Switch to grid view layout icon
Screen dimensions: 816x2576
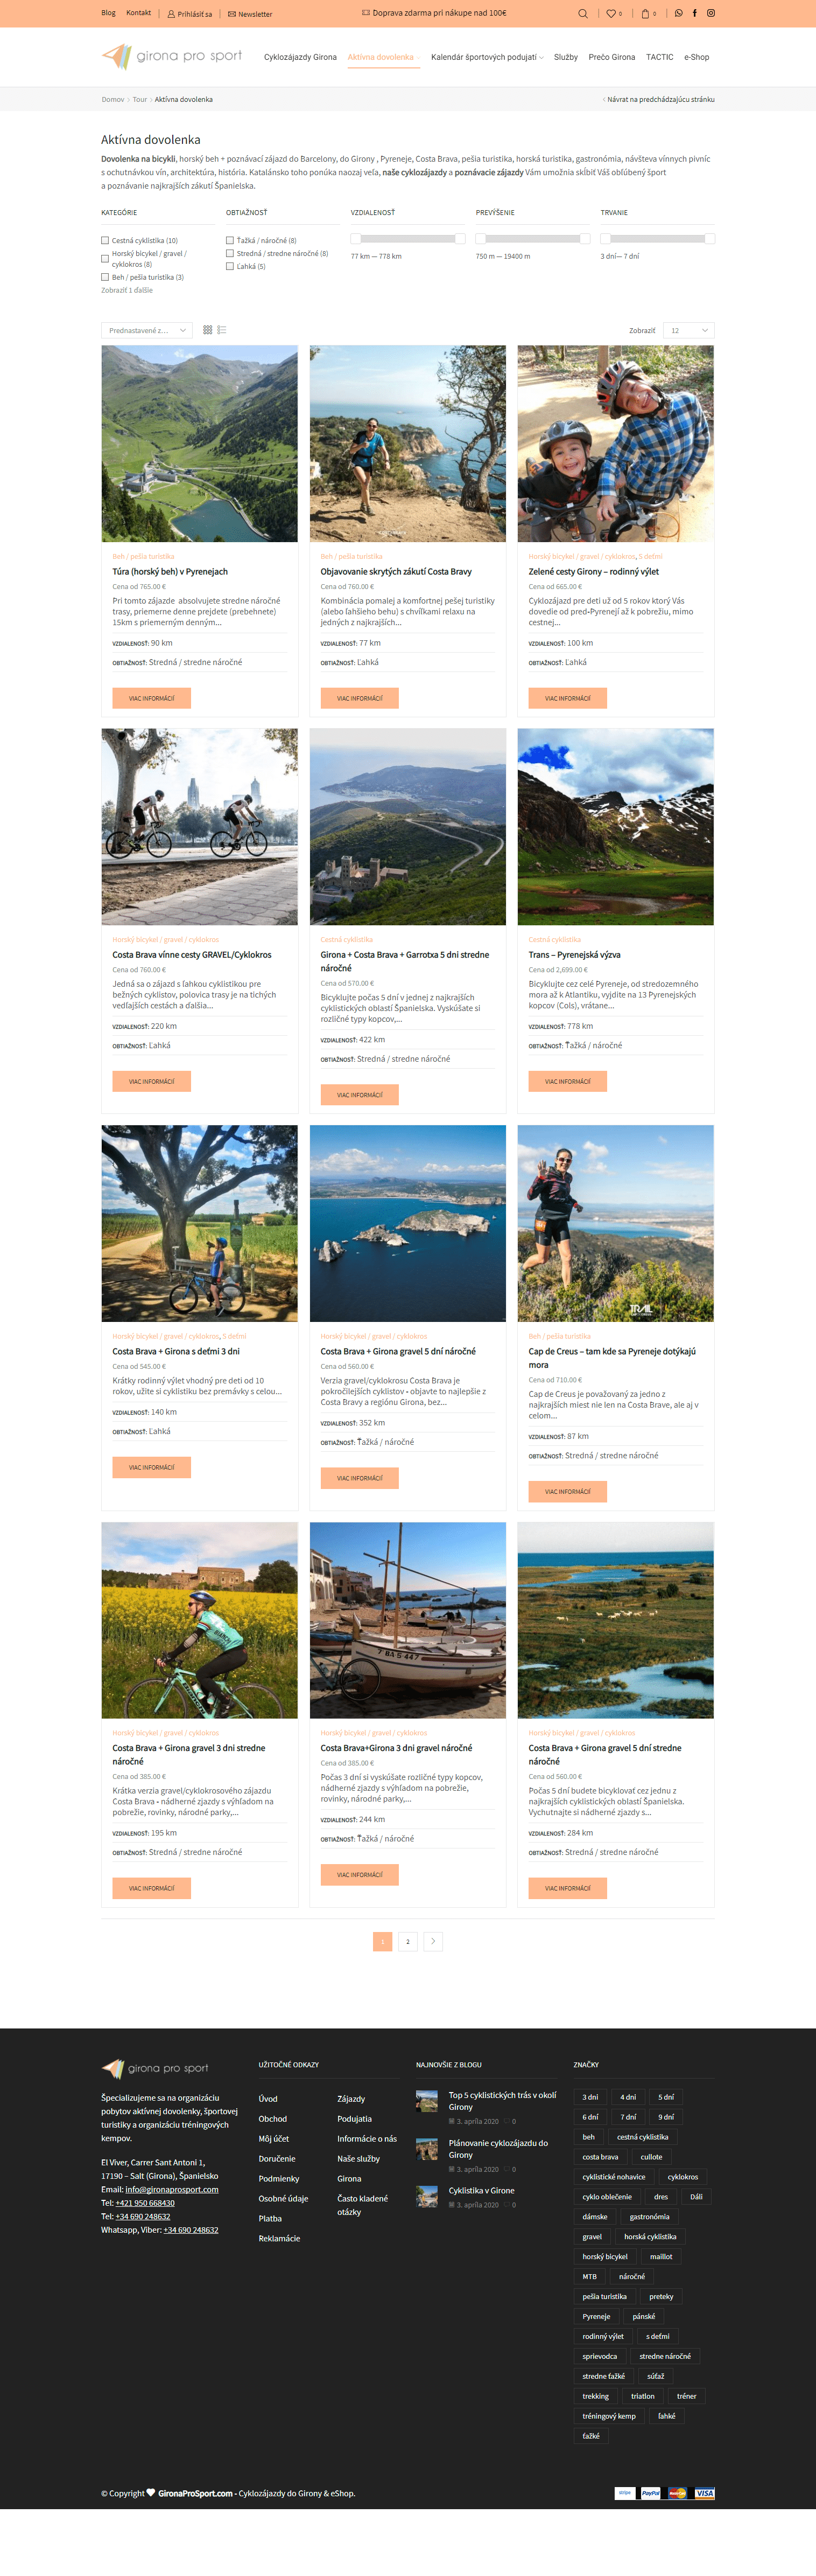click(208, 330)
